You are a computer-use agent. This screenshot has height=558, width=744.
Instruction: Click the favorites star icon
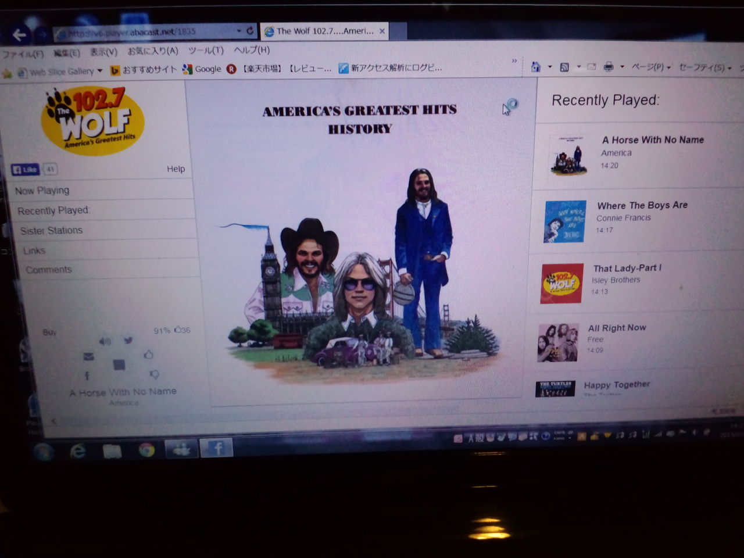(x=7, y=73)
